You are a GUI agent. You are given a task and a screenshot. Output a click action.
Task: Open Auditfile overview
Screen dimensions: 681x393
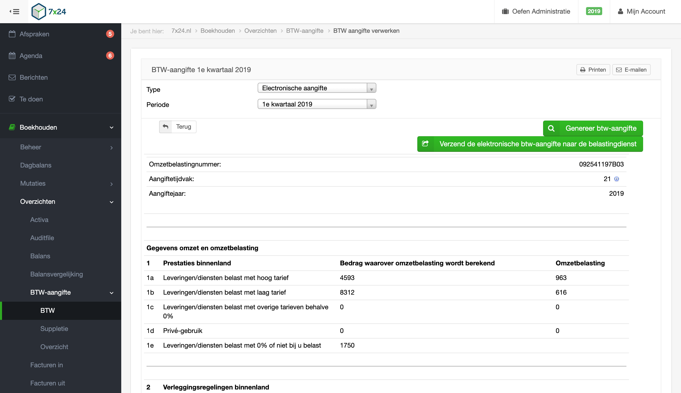pyautogui.click(x=61, y=238)
